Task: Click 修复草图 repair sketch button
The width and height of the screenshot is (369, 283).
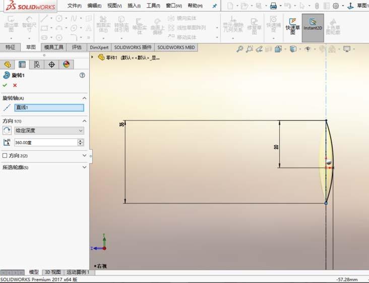Action: click(255, 26)
